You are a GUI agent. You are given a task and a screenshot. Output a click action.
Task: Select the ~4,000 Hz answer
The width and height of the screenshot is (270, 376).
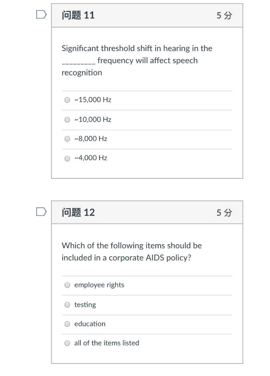(67, 158)
